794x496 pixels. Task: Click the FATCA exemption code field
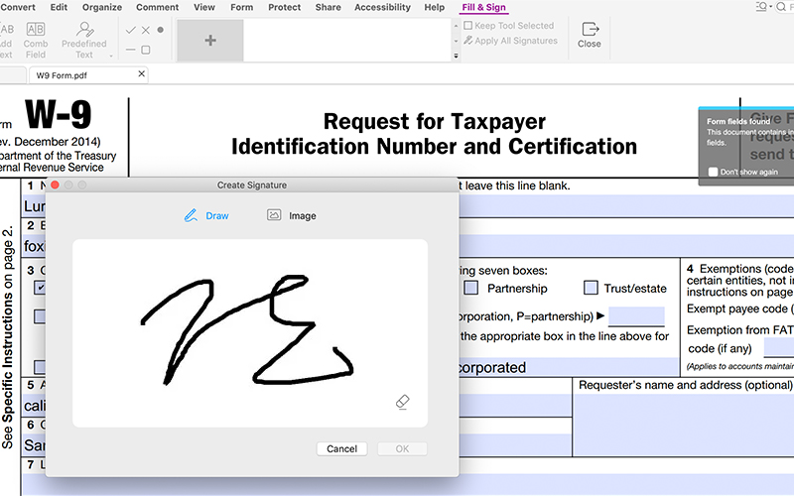click(x=779, y=348)
